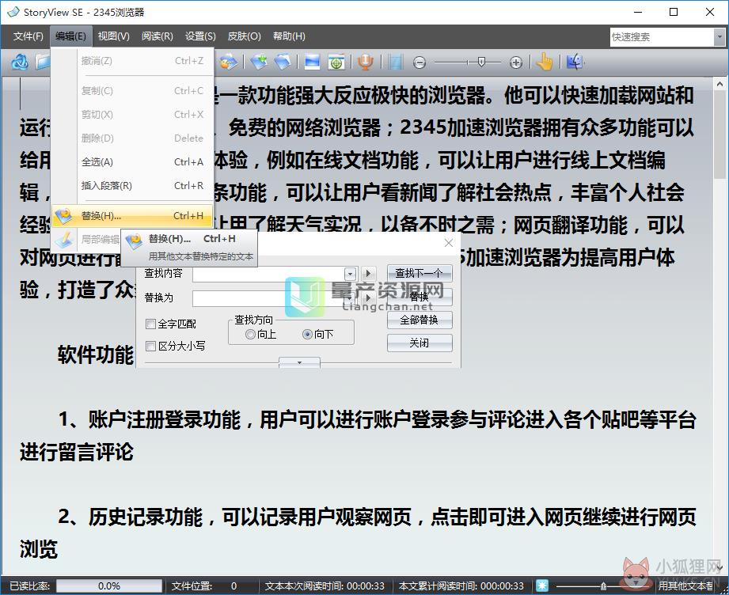This screenshot has width=729, height=595.
Task: Open the 皮肤(O) menu
Action: click(x=244, y=36)
